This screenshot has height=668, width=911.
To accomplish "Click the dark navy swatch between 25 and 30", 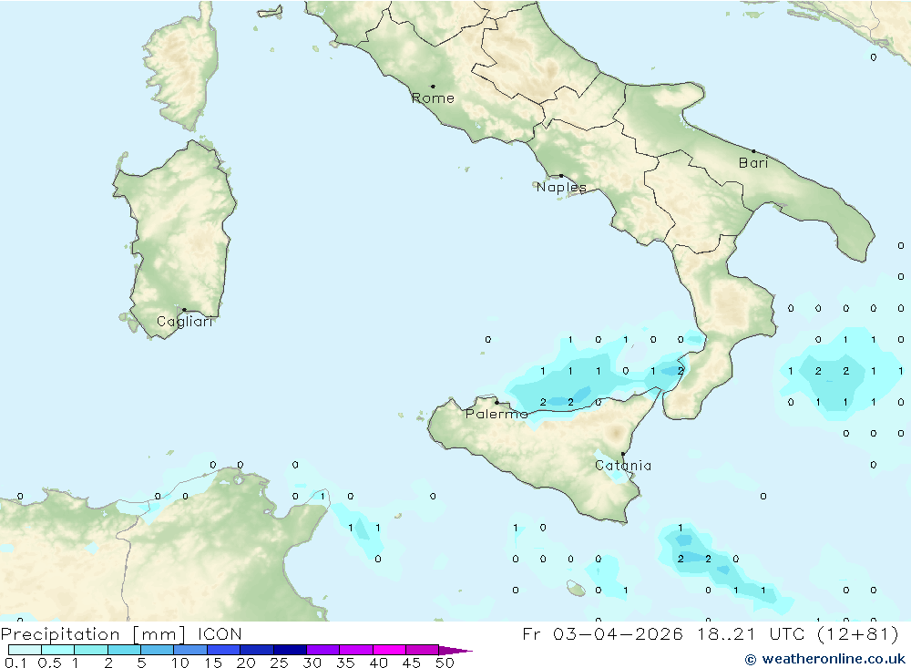I will point(290,650).
